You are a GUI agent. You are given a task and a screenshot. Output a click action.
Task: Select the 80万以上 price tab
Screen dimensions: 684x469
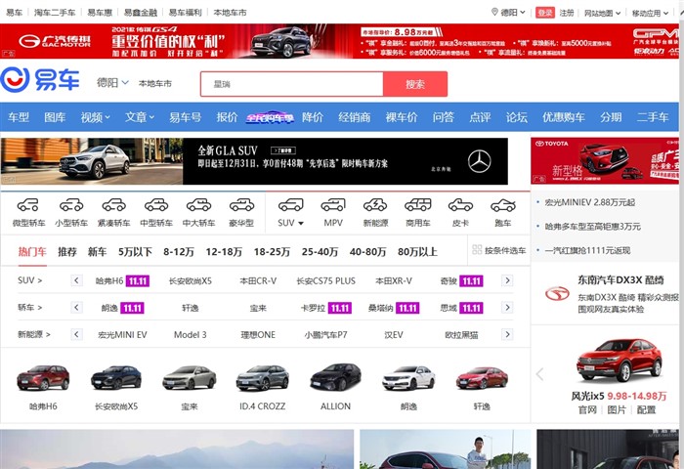(x=417, y=252)
